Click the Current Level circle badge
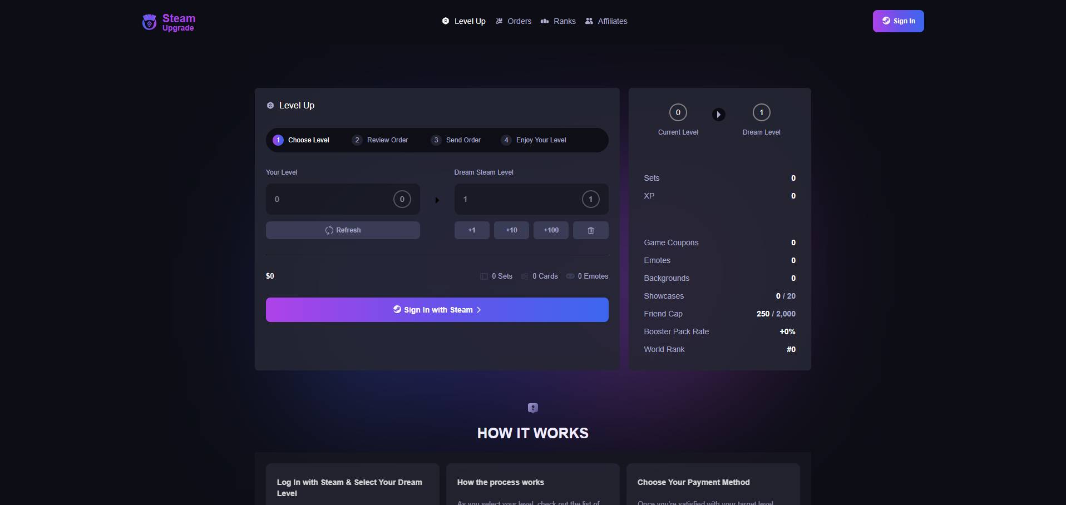Screen dimensions: 1066x505 (678, 112)
